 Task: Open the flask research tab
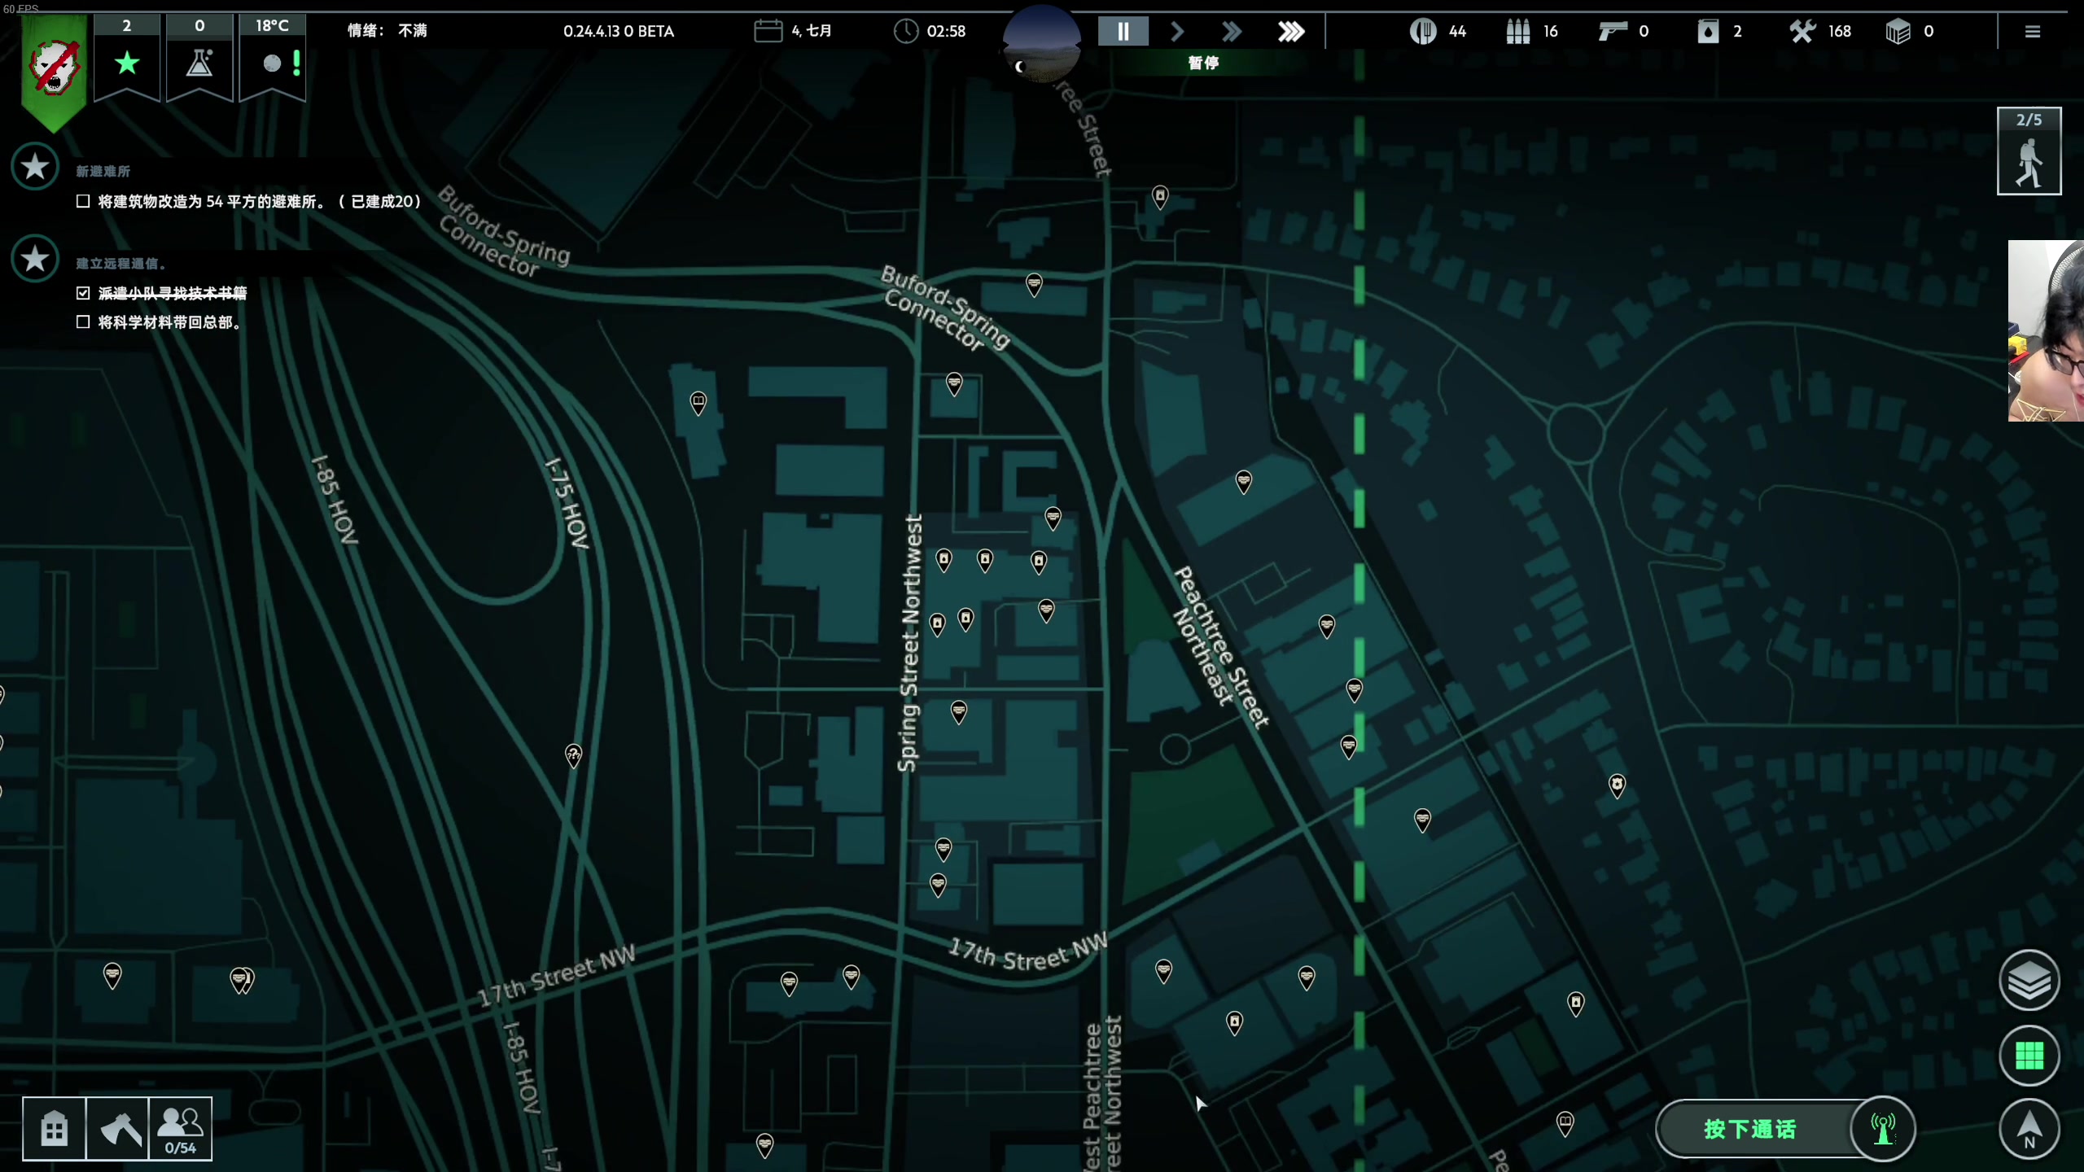tap(199, 62)
